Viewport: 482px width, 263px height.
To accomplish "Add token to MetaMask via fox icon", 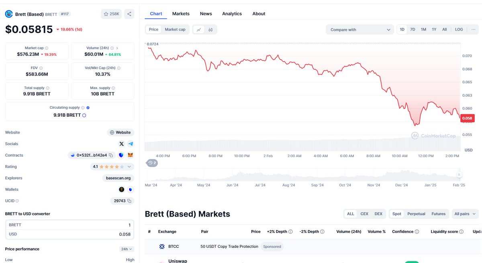I will click(x=131, y=155).
